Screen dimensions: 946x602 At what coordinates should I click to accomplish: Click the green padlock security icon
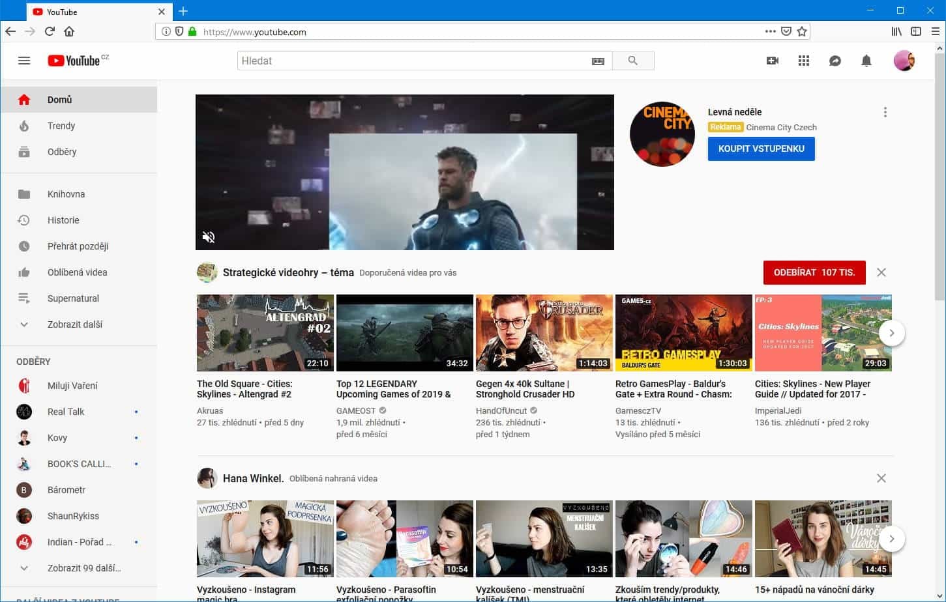click(x=192, y=31)
